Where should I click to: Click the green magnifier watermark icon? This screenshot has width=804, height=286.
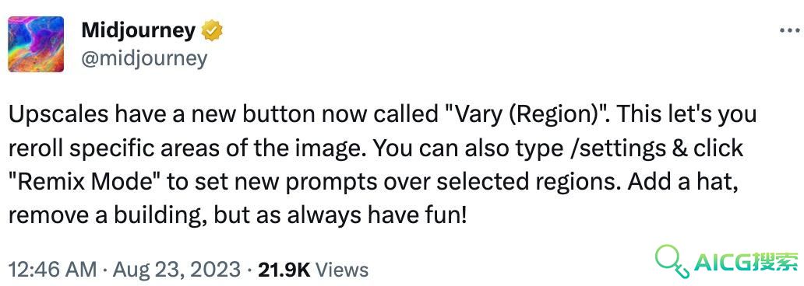click(672, 260)
